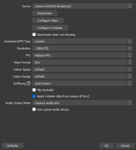Screen dimensions: 136x150
Task: Click the Deactivate button
Action: pos(45,13)
